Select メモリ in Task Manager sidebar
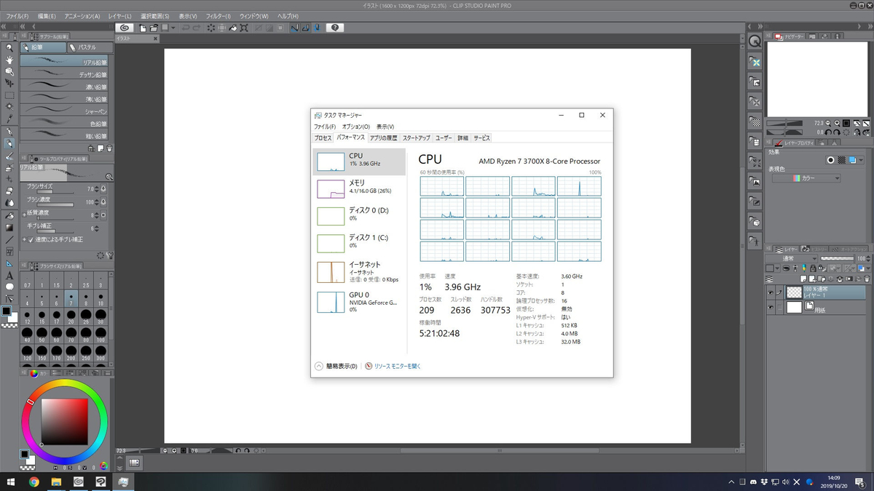Viewport: 874px width, 491px height. 359,188
